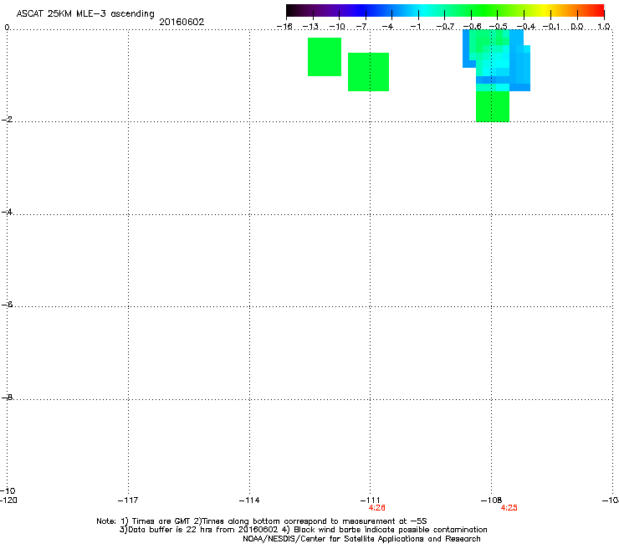Click the latitude axis label -2
The image size is (619, 544).
click(x=7, y=120)
